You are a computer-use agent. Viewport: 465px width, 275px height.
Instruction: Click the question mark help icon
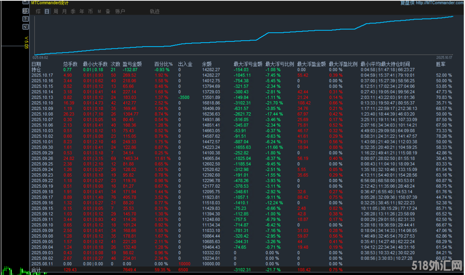point(26,19)
